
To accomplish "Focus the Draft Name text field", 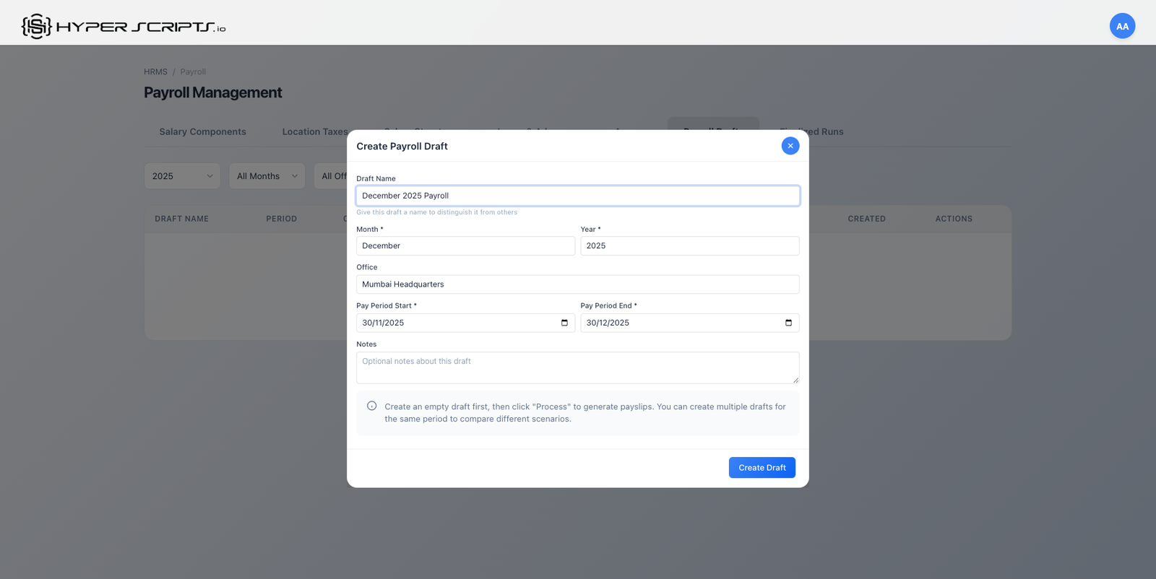I will coord(577,196).
